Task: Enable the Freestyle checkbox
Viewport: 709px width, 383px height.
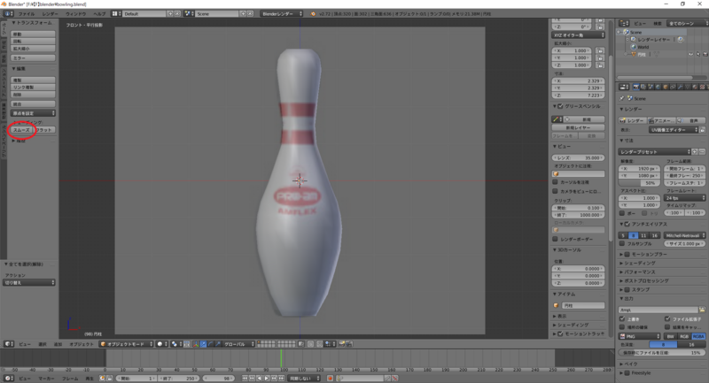Action: (x=627, y=373)
